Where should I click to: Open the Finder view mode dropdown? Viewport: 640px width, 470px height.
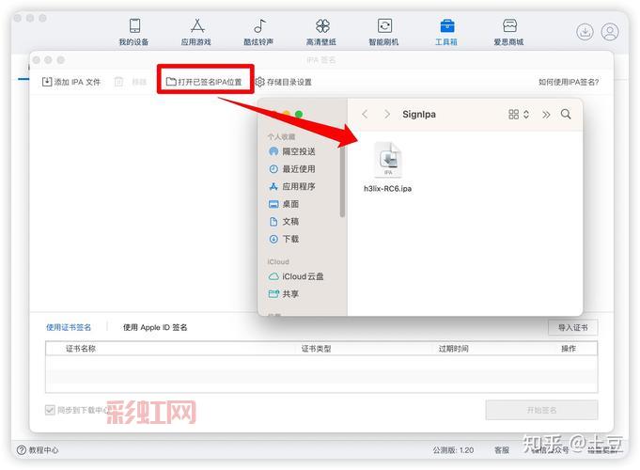tap(519, 115)
